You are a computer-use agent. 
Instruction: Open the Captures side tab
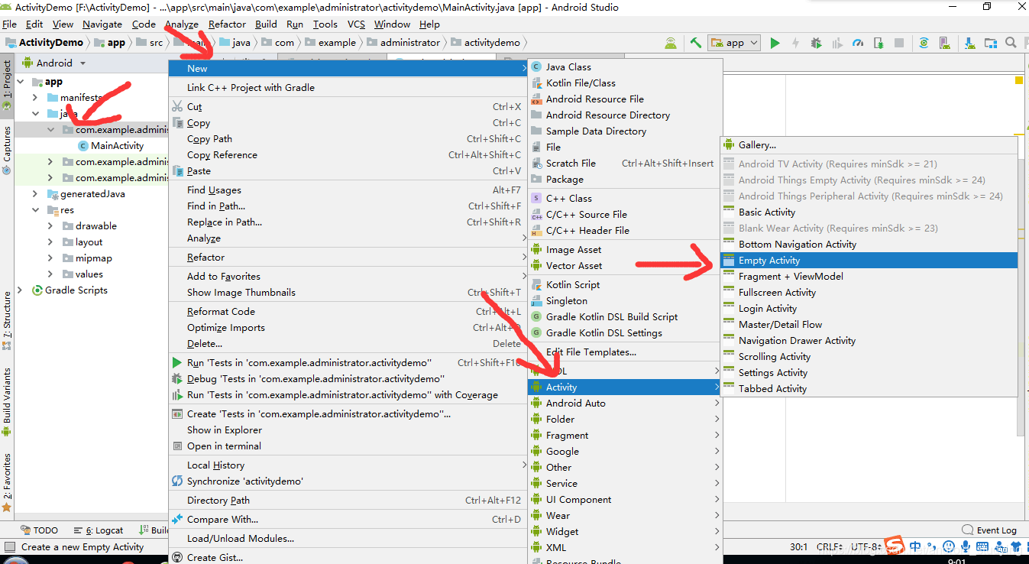pos(7,150)
